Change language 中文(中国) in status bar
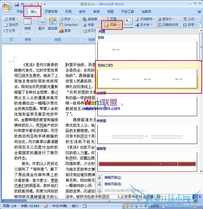Screen dimensions: 203x209 (x=60, y=206)
